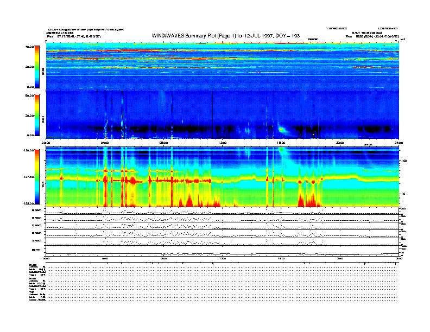Click 12:00 time label under RAD1 spectrogram
Image resolution: width=430 pixels, height=332 pixels.
[x=222, y=143]
